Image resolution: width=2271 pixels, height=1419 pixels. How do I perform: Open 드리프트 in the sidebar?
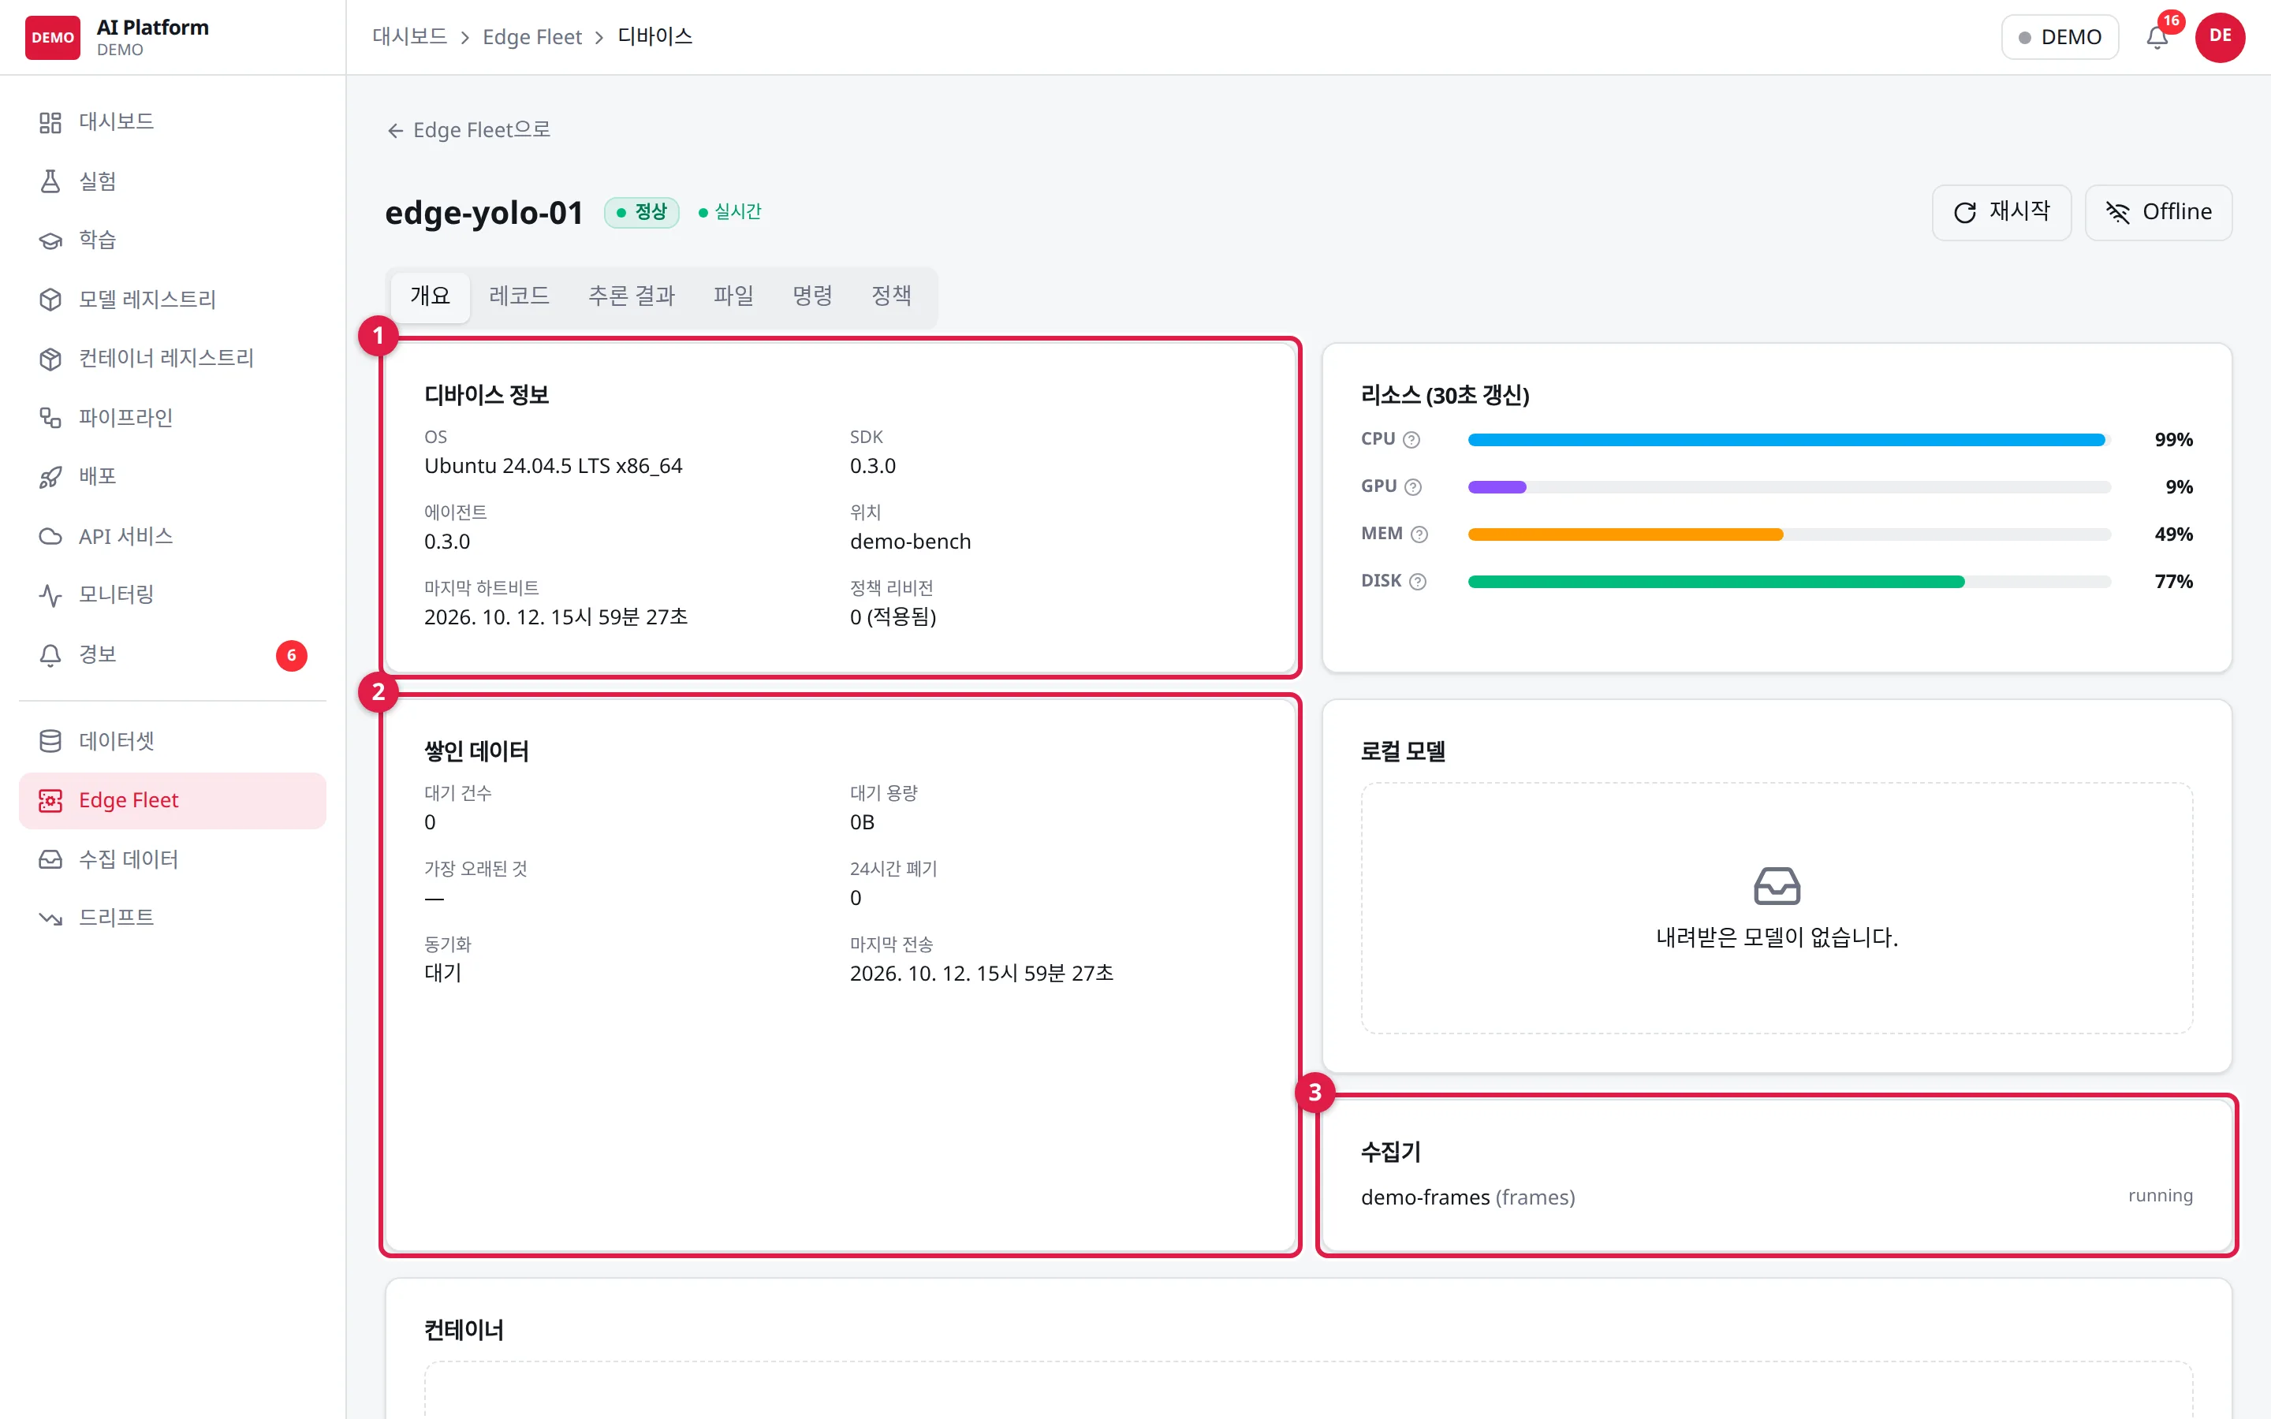pyautogui.click(x=172, y=918)
